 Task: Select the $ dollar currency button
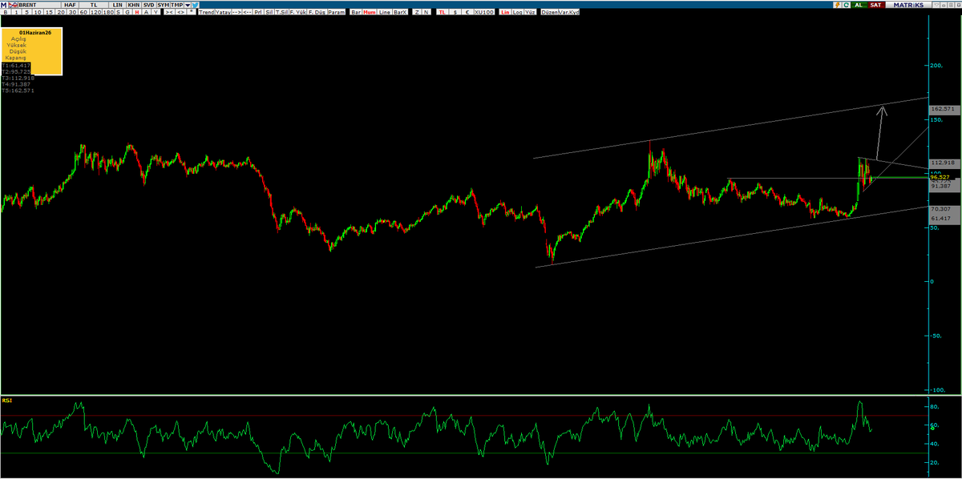click(x=456, y=12)
